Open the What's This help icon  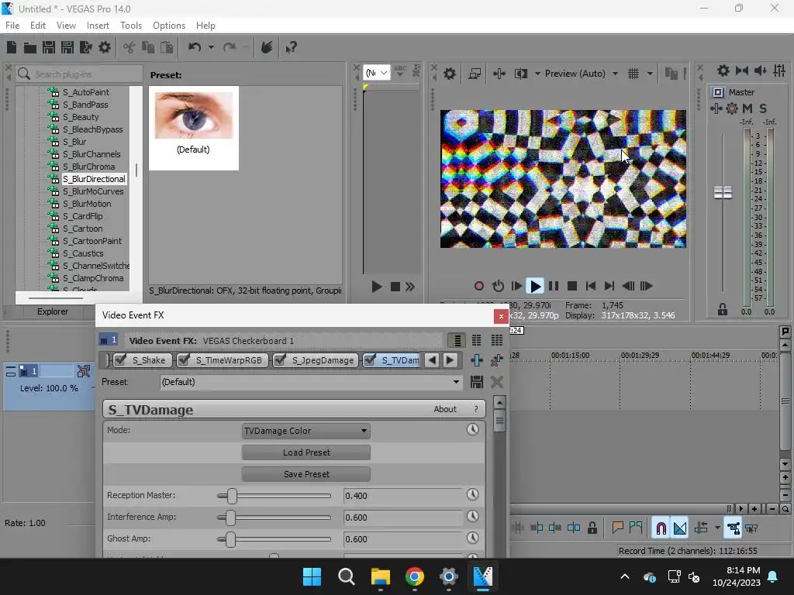pyautogui.click(x=291, y=47)
